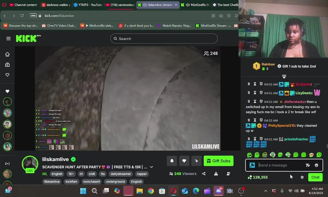Select the dailystreamer tag
328x197 pixels.
coord(121,174)
